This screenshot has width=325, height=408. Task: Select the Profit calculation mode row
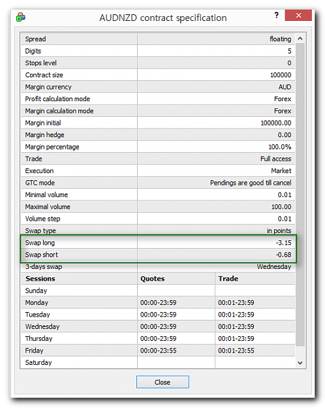(x=158, y=99)
